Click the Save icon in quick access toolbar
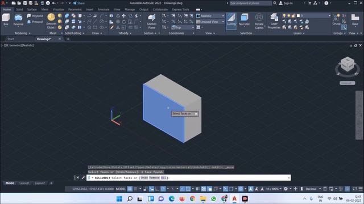Viewport: 364px width, 204px height. (x=25, y=3)
